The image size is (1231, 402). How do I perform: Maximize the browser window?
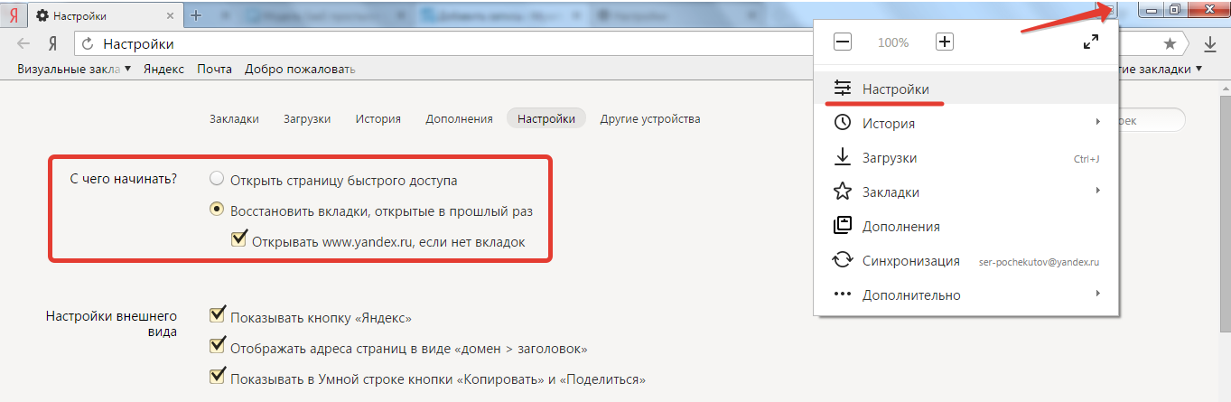click(1174, 9)
